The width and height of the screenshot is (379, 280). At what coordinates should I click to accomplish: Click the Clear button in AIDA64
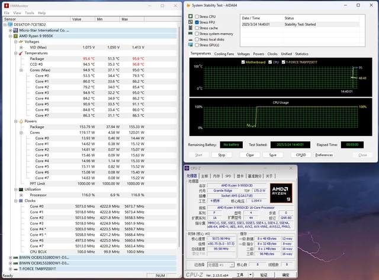(x=250, y=155)
